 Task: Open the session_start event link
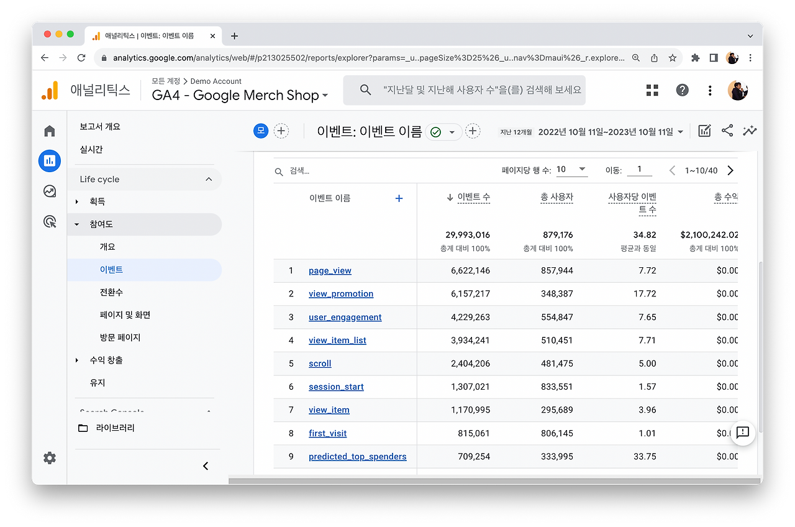point(336,387)
